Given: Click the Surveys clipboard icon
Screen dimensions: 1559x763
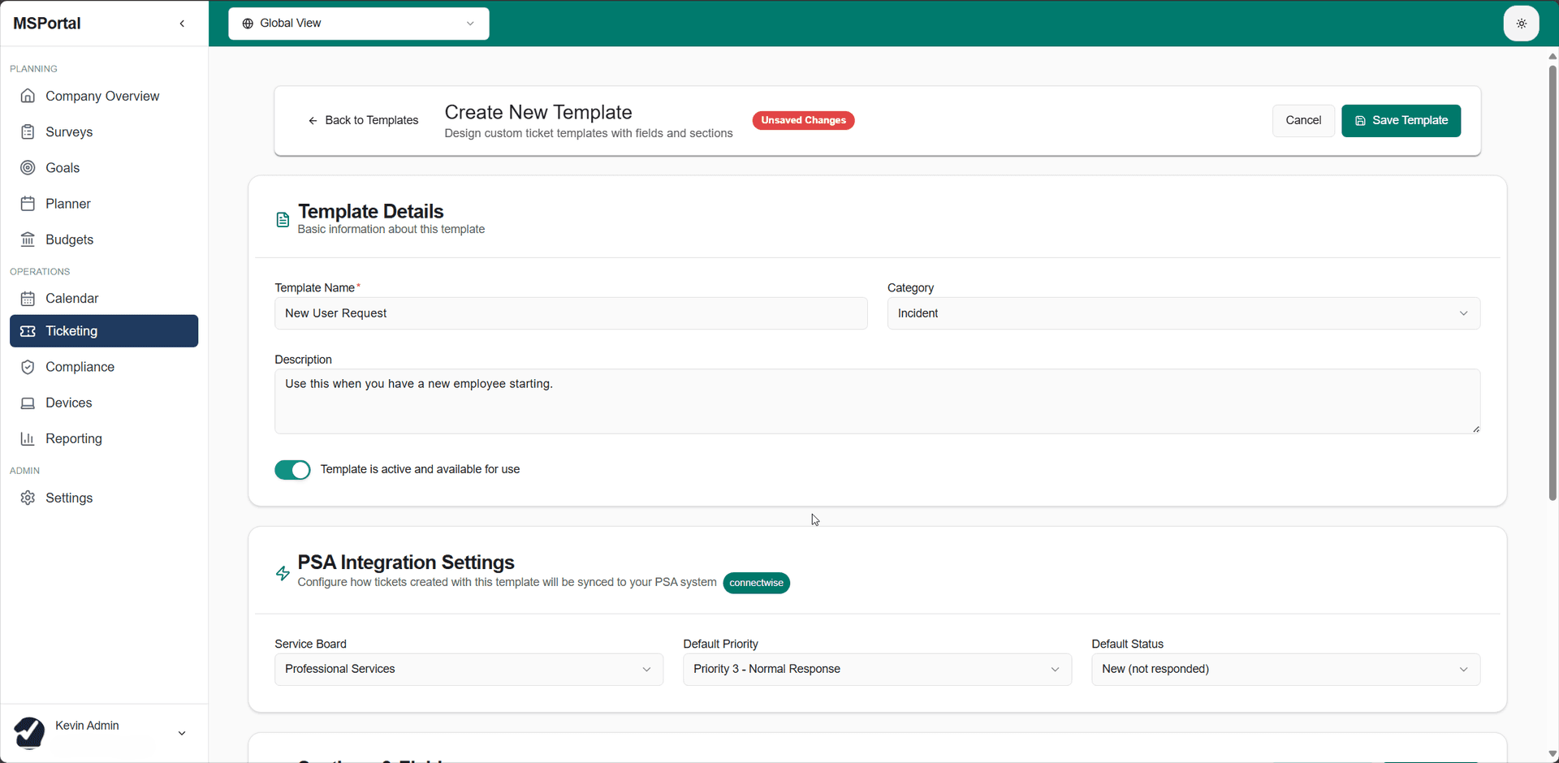Looking at the screenshot, I should pyautogui.click(x=28, y=131).
